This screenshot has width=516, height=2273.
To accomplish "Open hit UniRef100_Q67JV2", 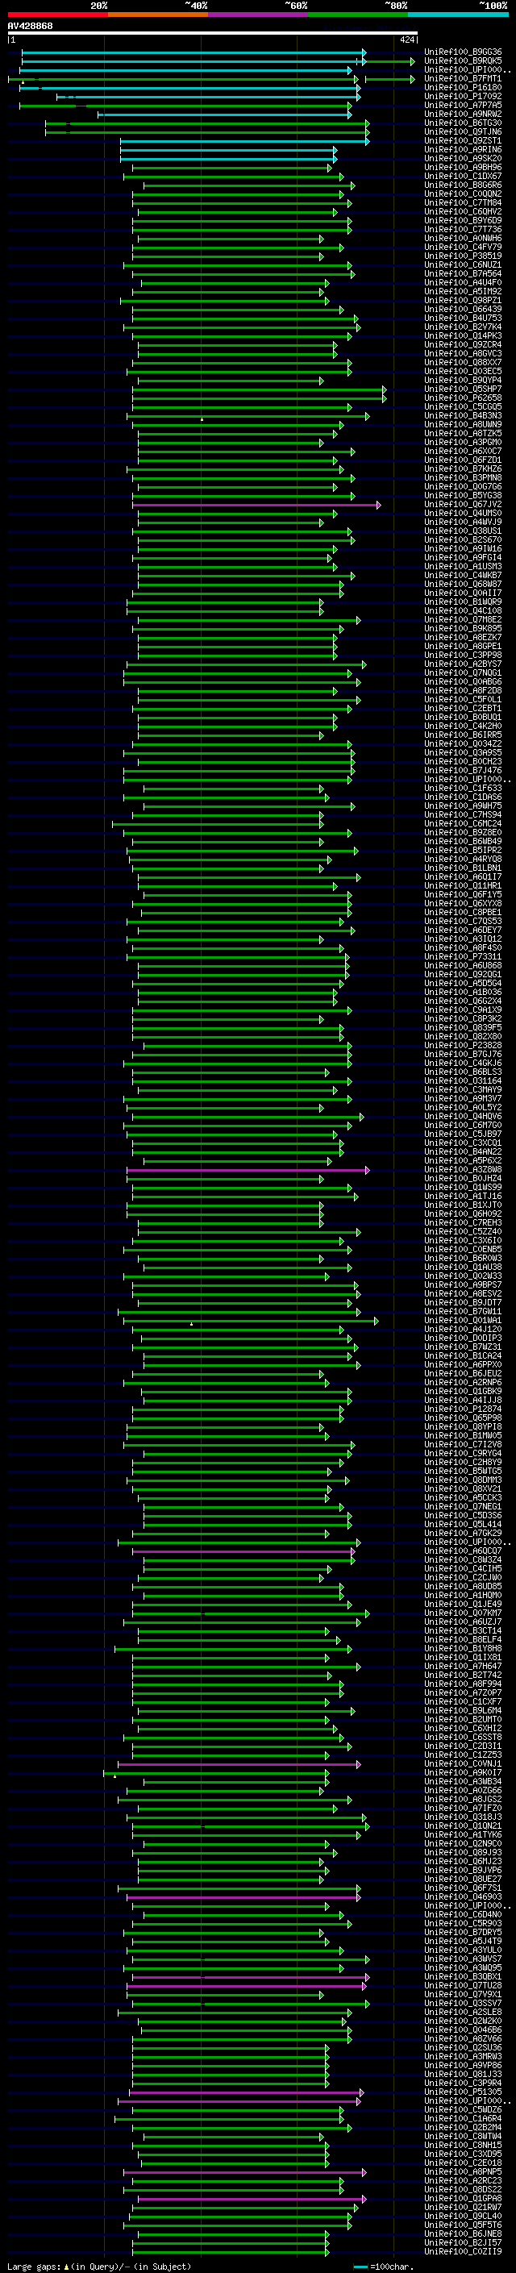I will coord(463,505).
